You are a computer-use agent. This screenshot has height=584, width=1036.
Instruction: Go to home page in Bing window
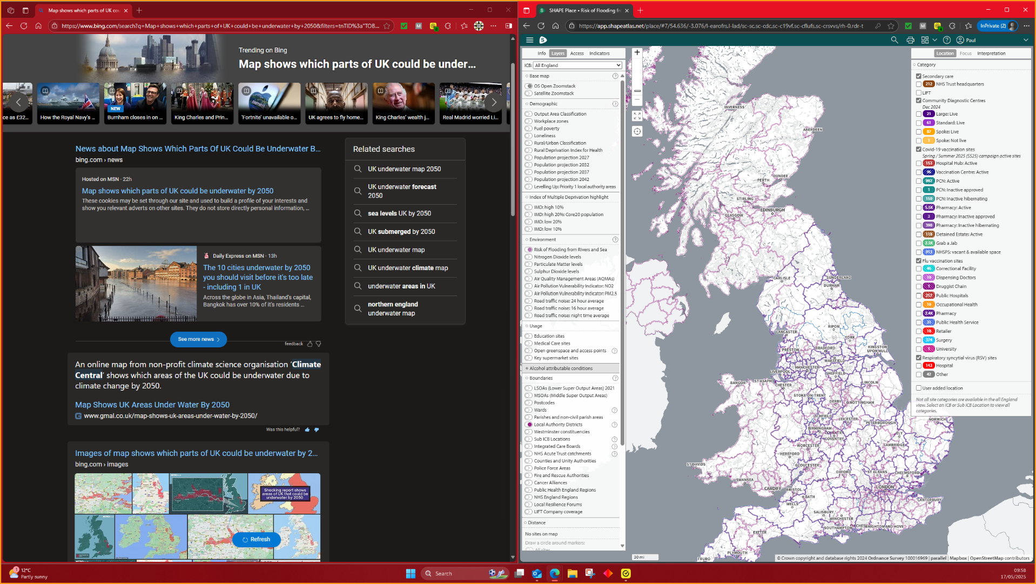(x=38, y=25)
